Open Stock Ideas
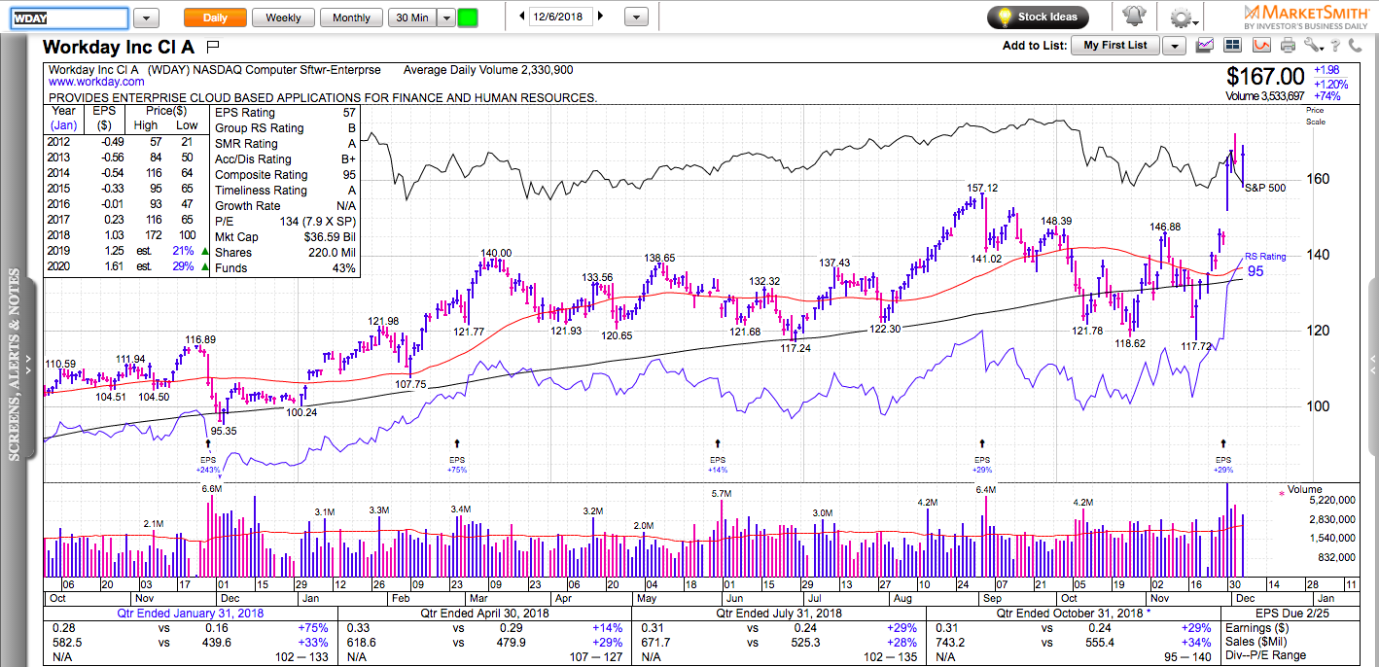The image size is (1379, 667). 1038,17
